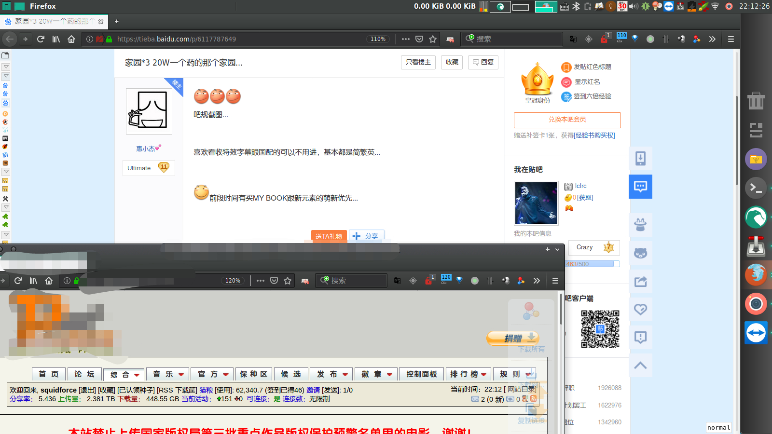
Task: Click the 110% zoom indicator in the address bar
Action: 378,39
